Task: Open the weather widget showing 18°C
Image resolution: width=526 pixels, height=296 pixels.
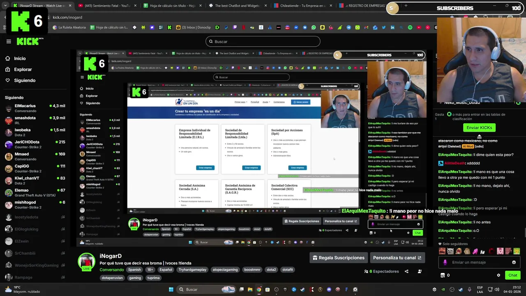Action: click(x=23, y=289)
